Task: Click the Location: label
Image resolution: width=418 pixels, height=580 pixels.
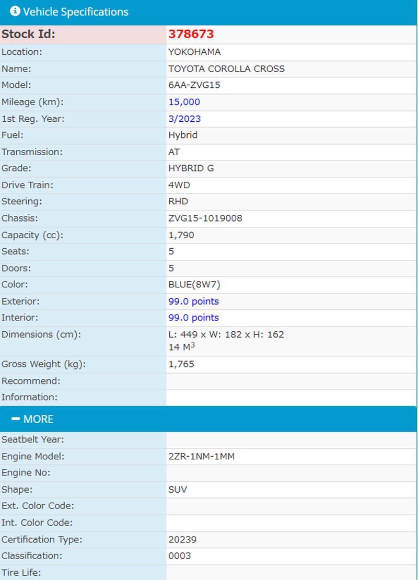Action: click(21, 52)
